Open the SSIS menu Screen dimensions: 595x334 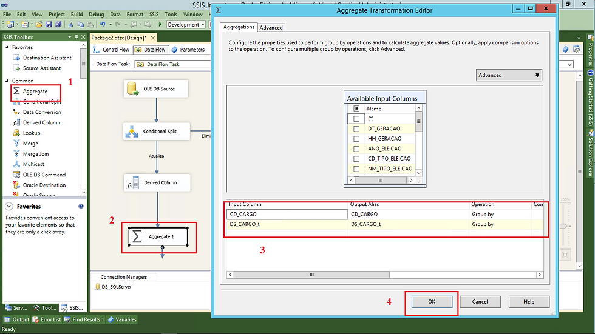click(x=154, y=15)
